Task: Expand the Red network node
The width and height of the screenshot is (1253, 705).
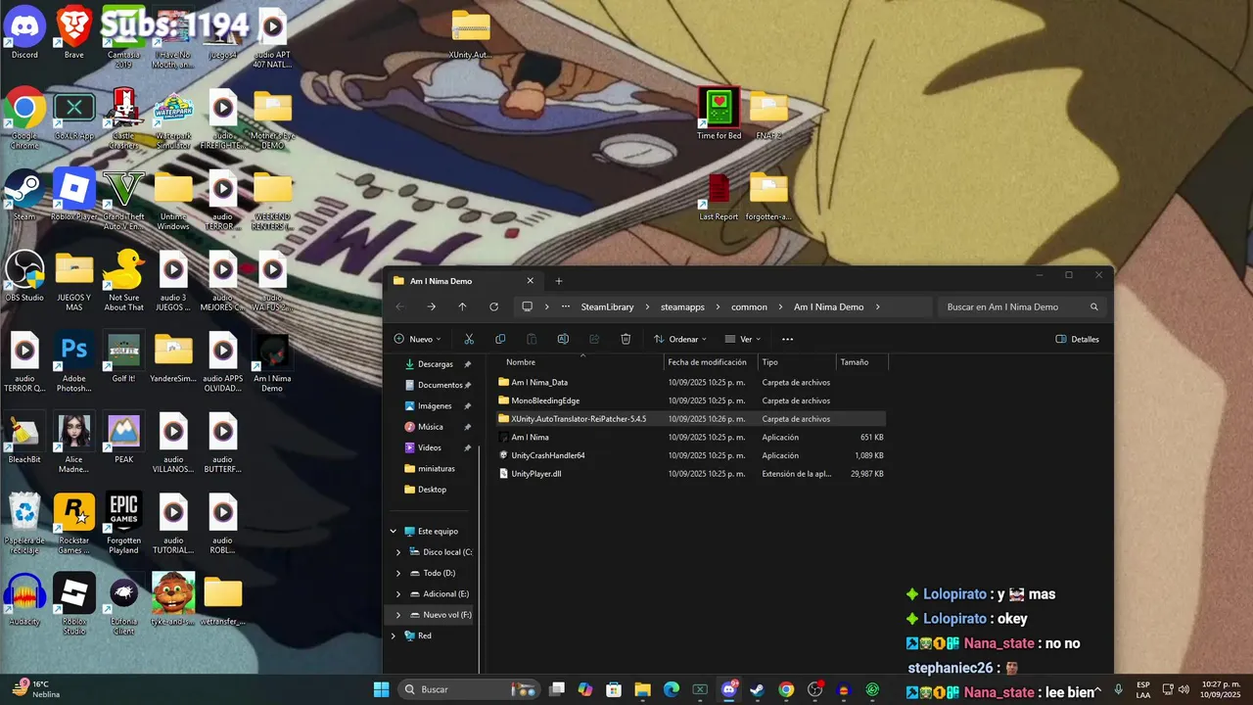Action: click(x=394, y=635)
